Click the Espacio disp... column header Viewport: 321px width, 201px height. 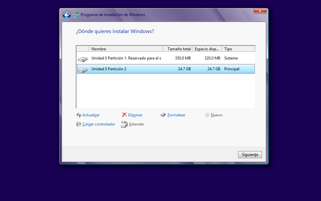click(207, 49)
